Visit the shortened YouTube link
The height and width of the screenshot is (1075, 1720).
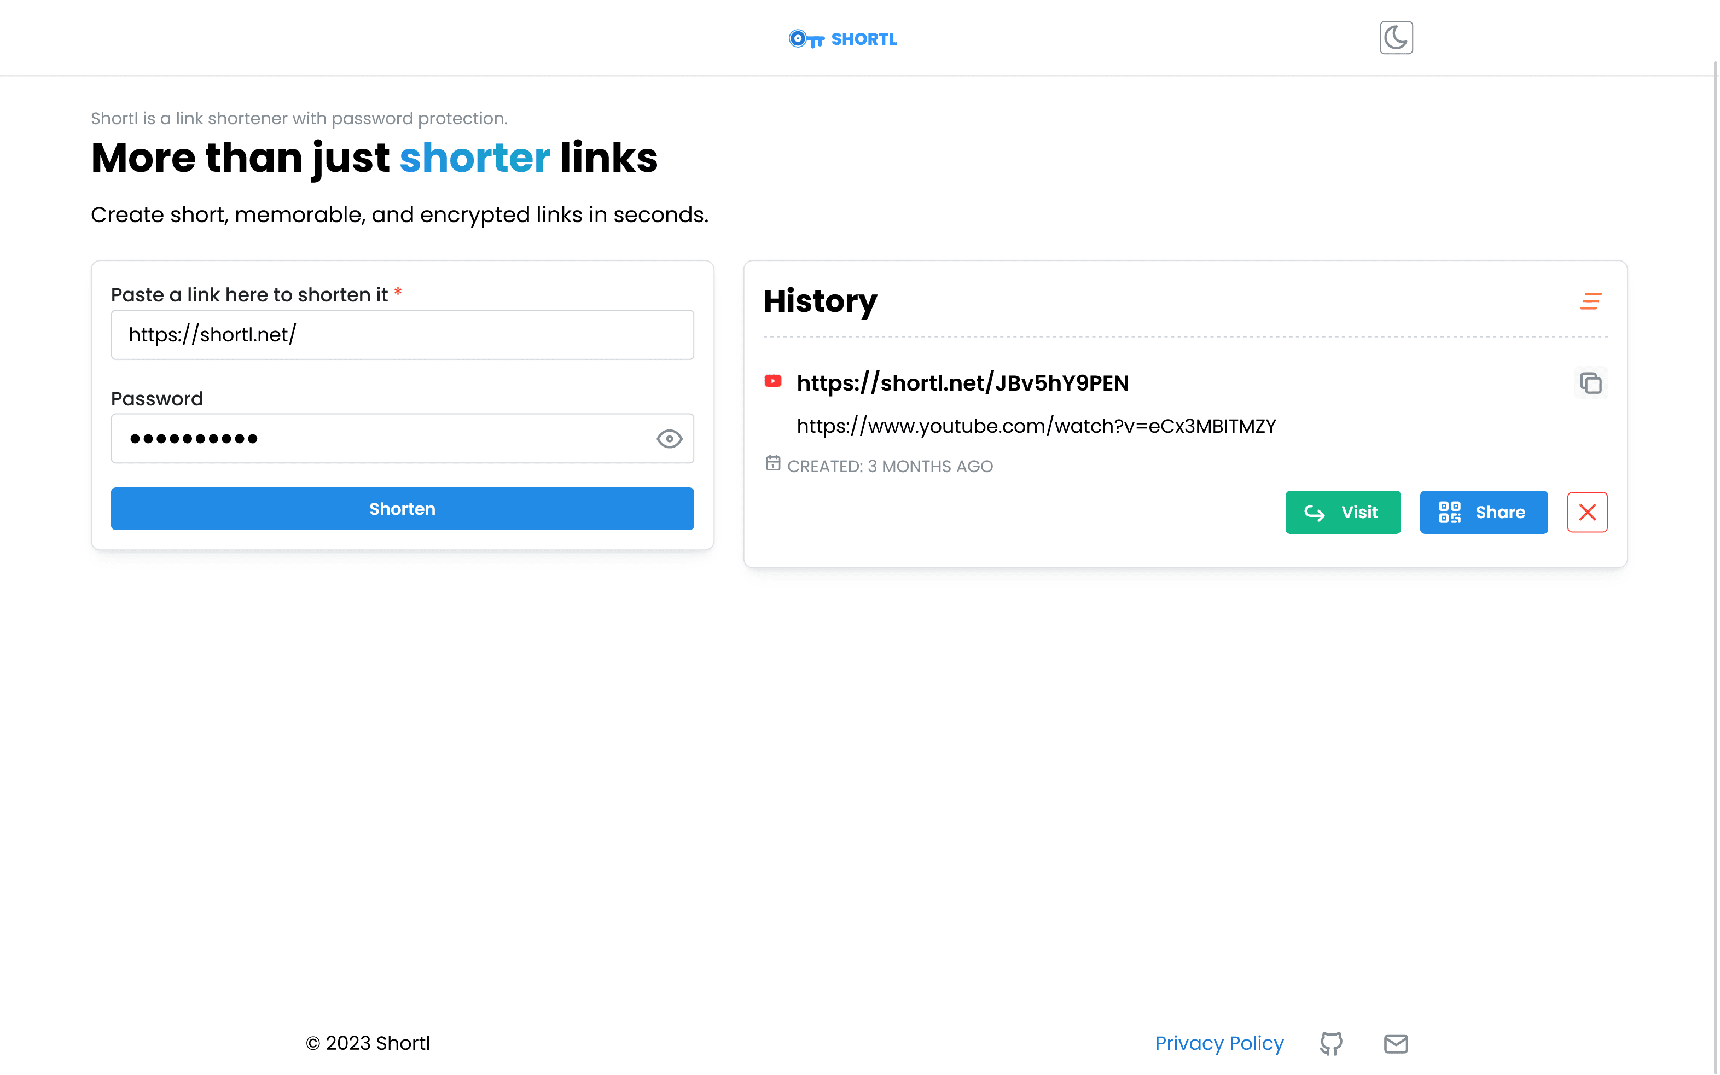tap(1343, 512)
